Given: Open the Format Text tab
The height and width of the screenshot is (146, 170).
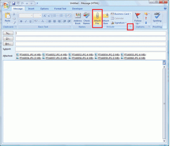Looking at the screenshot, I should click(60, 9).
